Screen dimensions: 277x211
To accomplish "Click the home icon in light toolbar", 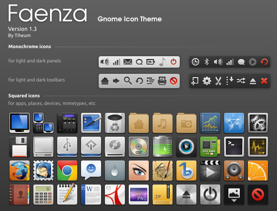I will coord(105,81).
